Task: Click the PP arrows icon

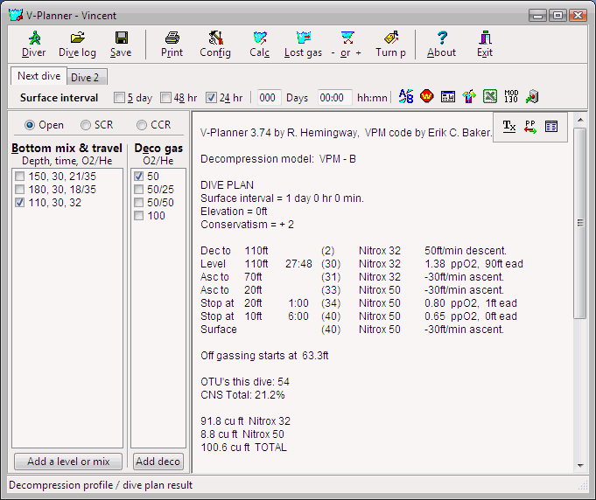Action: pos(530,127)
